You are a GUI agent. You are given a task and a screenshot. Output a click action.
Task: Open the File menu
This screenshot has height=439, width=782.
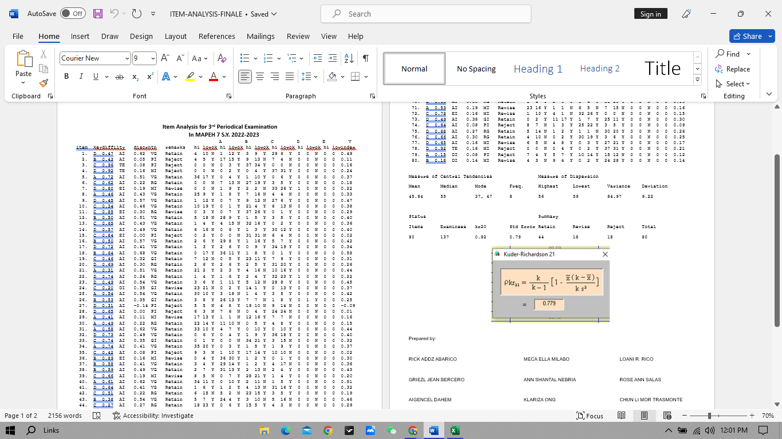pos(18,36)
